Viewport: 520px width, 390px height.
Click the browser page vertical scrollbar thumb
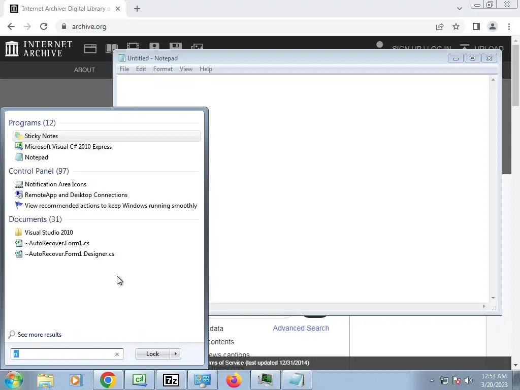pos(515,76)
